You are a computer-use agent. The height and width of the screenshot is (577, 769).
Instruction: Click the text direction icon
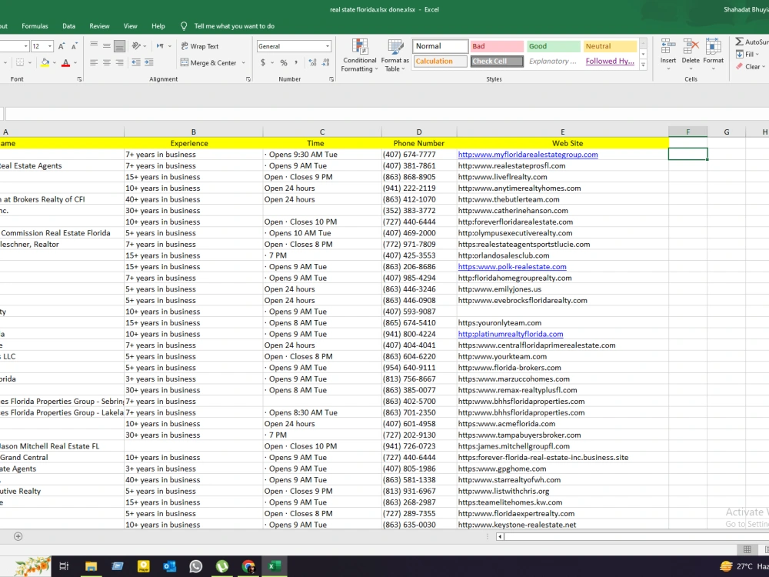[x=161, y=46]
